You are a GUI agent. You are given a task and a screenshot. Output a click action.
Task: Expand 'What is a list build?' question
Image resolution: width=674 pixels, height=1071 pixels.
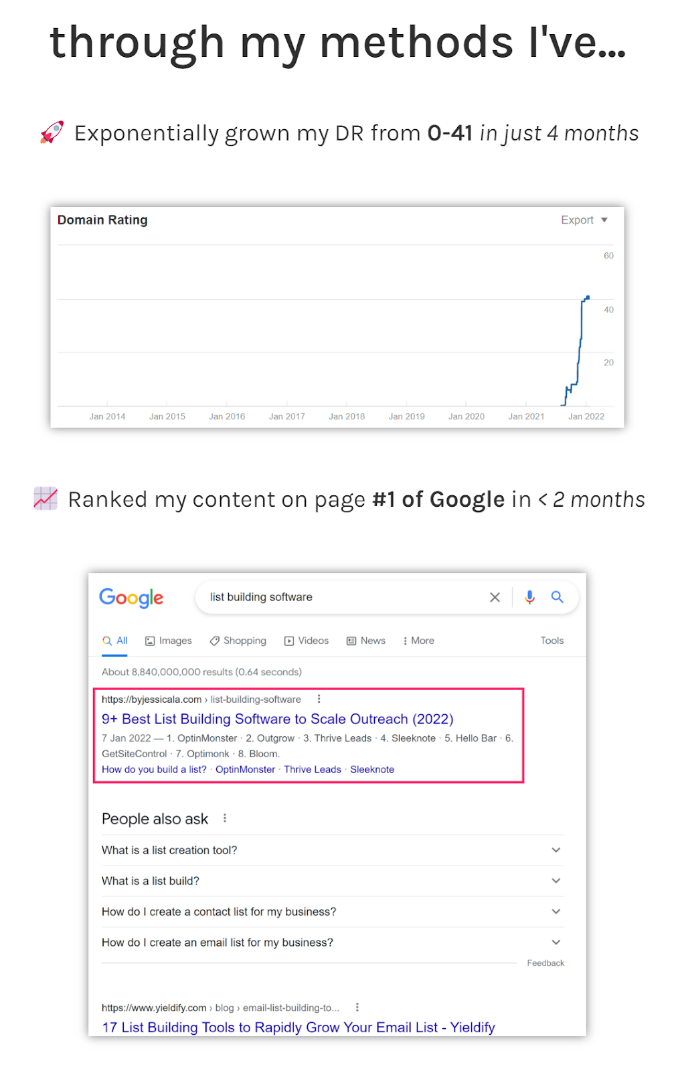tap(333, 881)
